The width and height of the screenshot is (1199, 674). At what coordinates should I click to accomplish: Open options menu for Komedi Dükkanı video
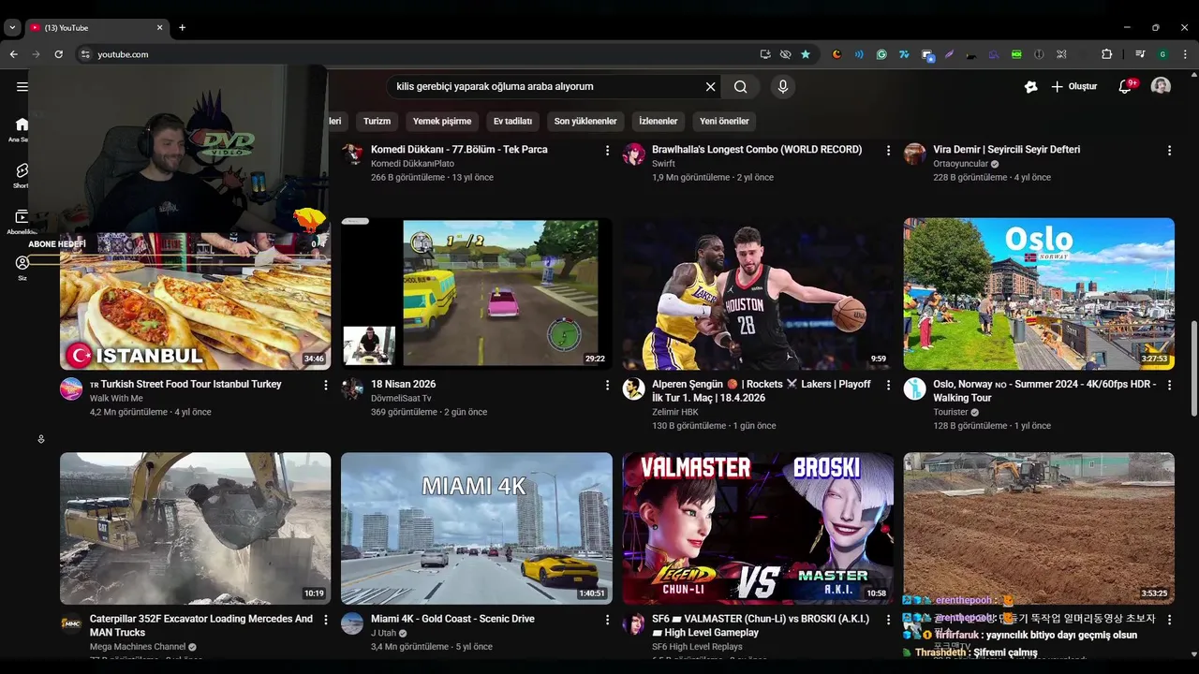click(x=607, y=151)
